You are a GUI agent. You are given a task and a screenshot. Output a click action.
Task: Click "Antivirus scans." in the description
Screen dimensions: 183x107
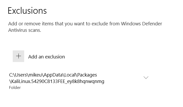point(25,30)
